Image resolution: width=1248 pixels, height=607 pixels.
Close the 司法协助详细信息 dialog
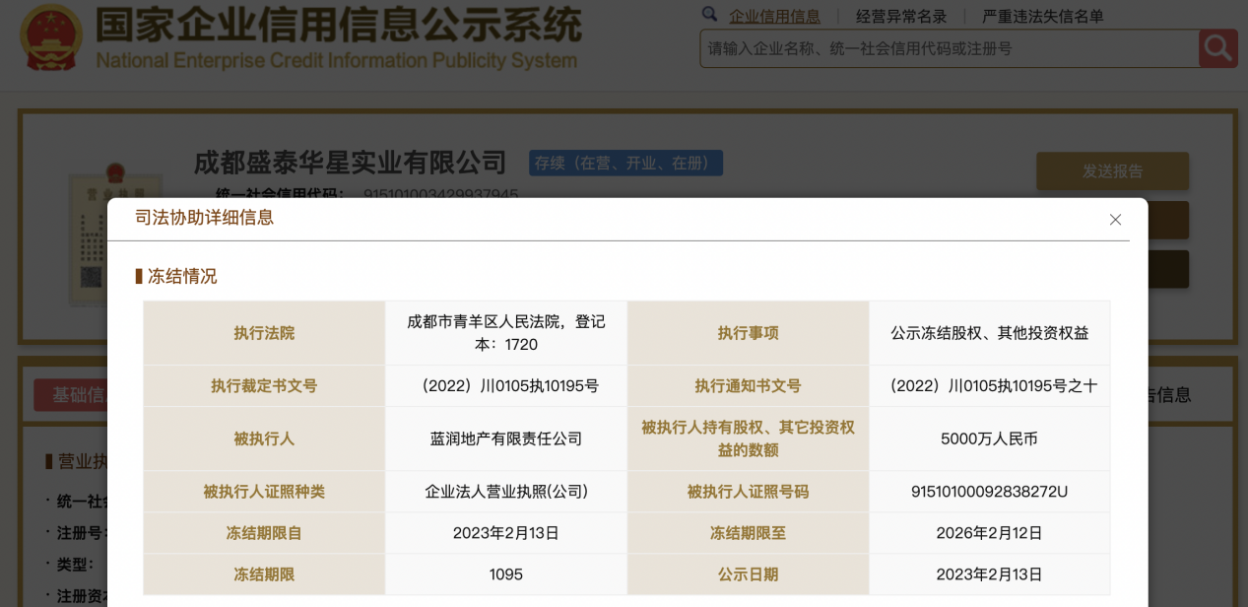[1115, 220]
